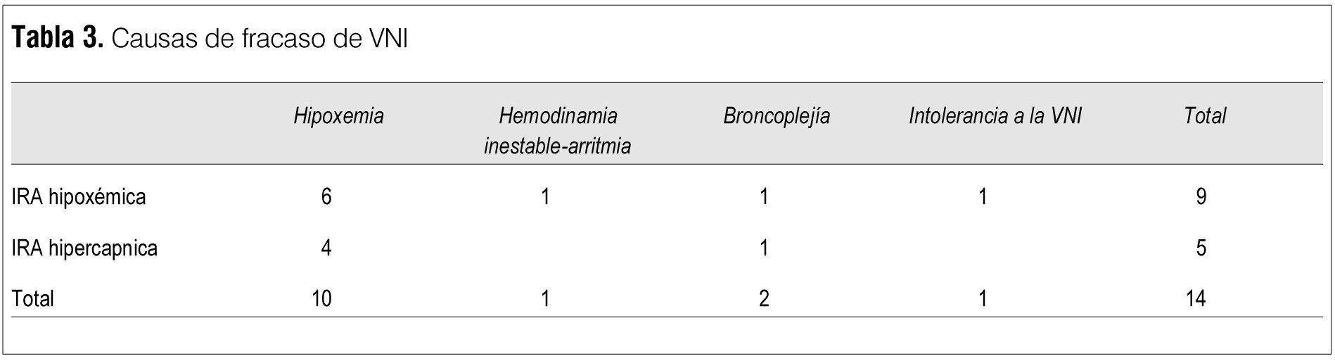The width and height of the screenshot is (1335, 361).
Task: Click value 6 in the Hipoxemia column
Action: coord(326,197)
